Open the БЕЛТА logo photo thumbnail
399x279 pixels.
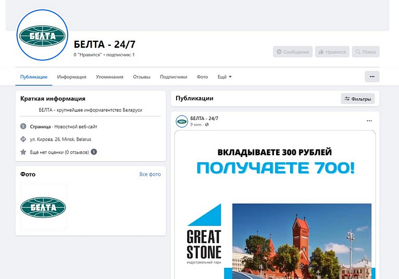point(43,206)
